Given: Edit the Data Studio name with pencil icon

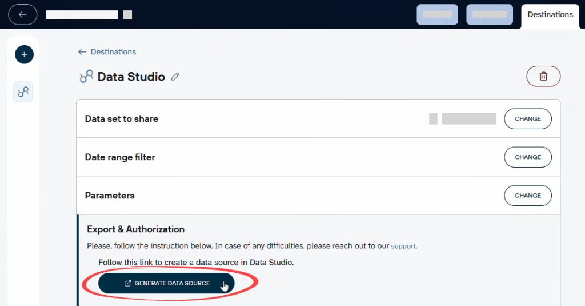Looking at the screenshot, I should [x=175, y=77].
